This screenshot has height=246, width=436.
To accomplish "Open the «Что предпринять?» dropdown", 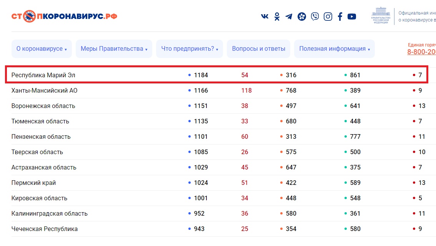I will coord(190,49).
